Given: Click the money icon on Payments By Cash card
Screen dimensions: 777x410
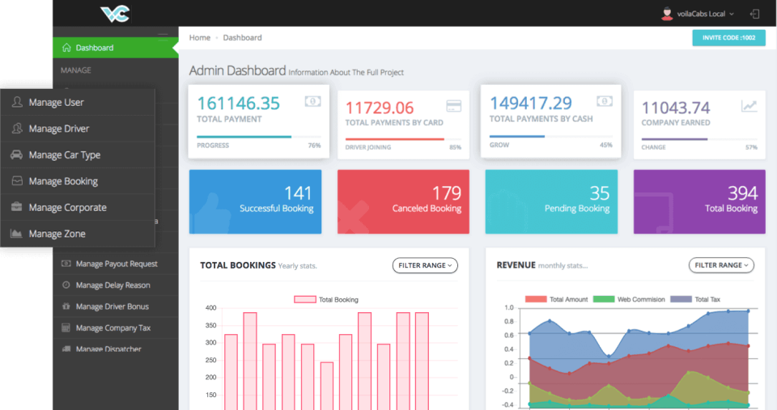Looking at the screenshot, I should pyautogui.click(x=605, y=101).
